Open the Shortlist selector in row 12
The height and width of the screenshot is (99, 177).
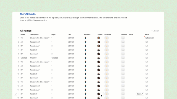[123, 82]
